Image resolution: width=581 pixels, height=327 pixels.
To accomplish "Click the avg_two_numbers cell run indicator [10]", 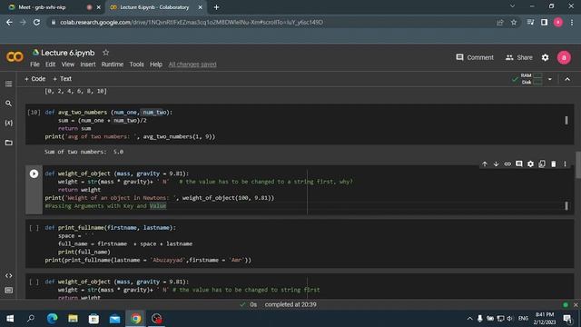I will tap(34, 113).
